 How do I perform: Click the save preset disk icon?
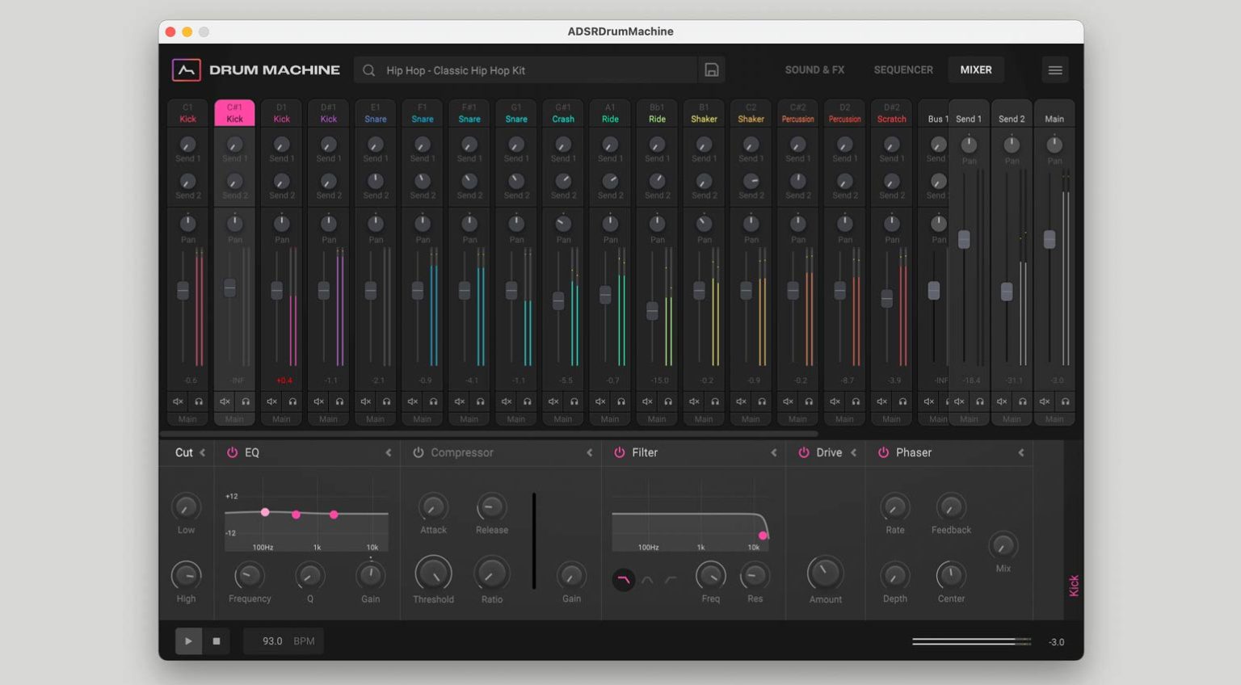point(711,70)
